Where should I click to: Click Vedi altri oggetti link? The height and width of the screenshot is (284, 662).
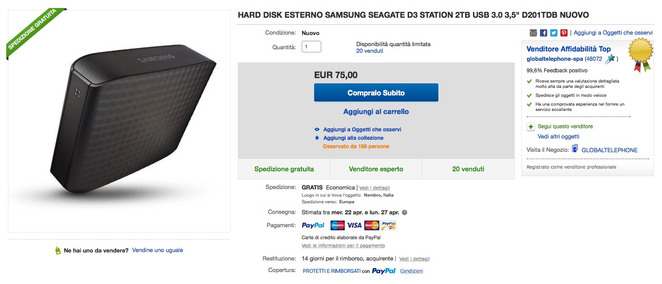(x=558, y=137)
